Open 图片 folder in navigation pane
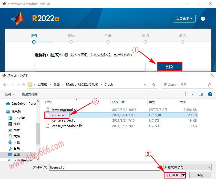This screenshot has width=216, height=179. [x=14, y=130]
